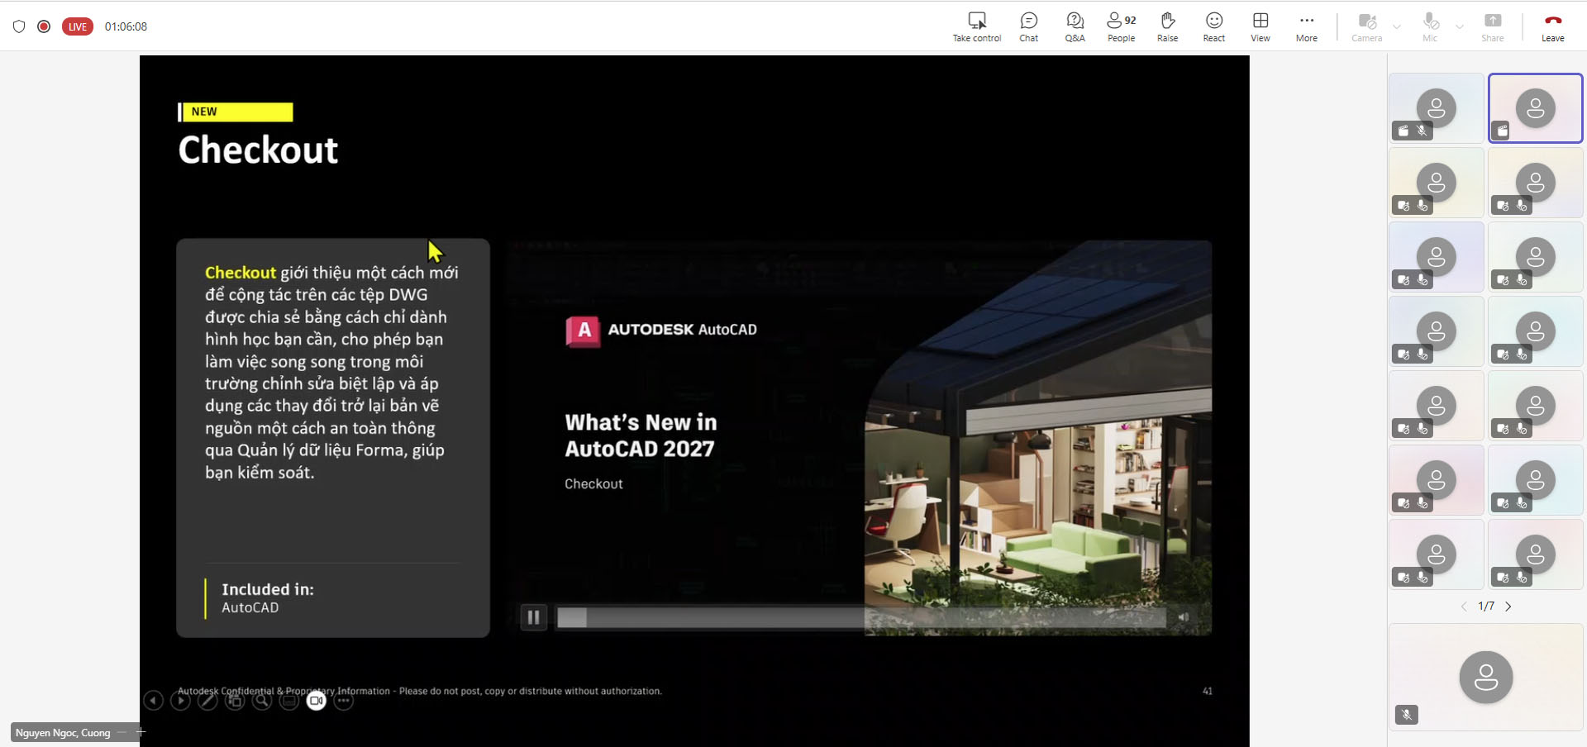
Task: Raise your hand in the meeting
Action: (1167, 26)
